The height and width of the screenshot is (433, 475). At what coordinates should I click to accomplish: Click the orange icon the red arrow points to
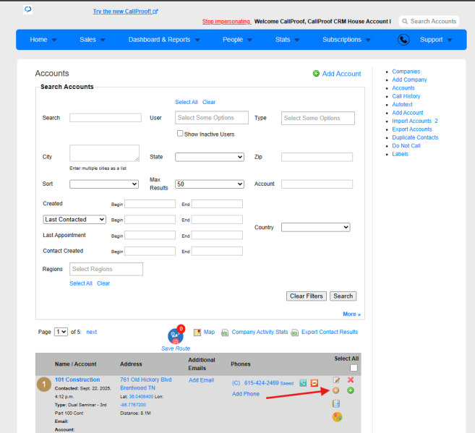point(335,390)
